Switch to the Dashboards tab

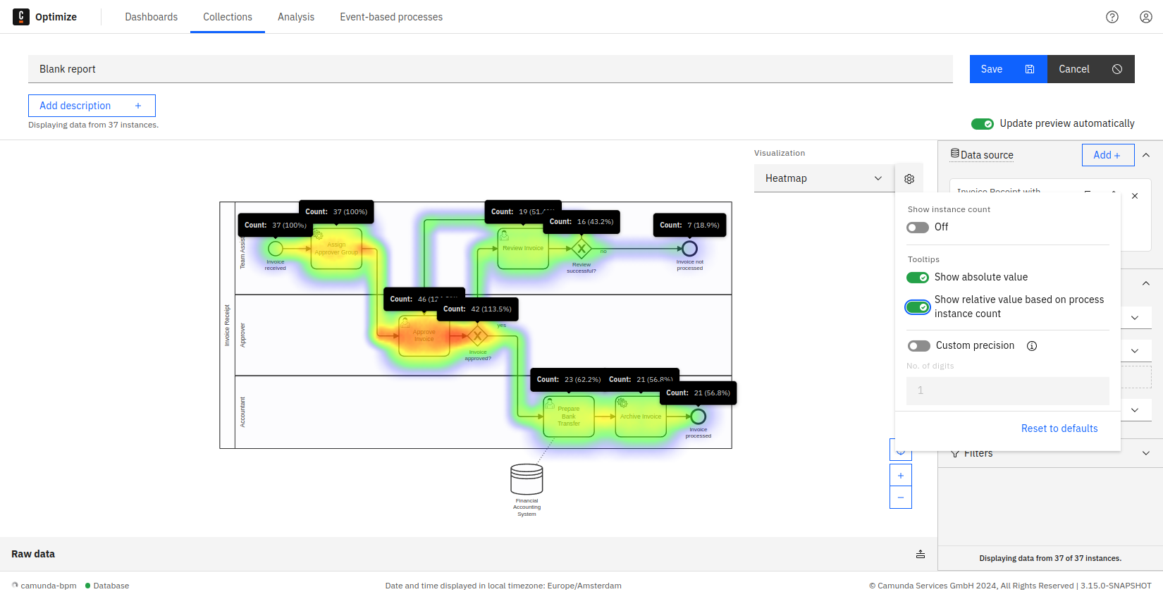pyautogui.click(x=152, y=17)
